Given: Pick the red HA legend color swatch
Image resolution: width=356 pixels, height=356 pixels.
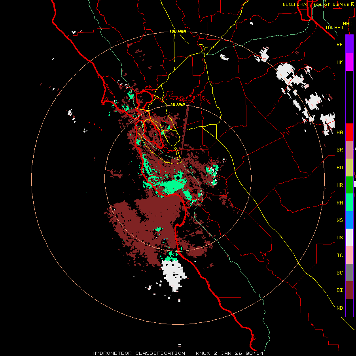Looking at the screenshot, I should click(349, 132).
